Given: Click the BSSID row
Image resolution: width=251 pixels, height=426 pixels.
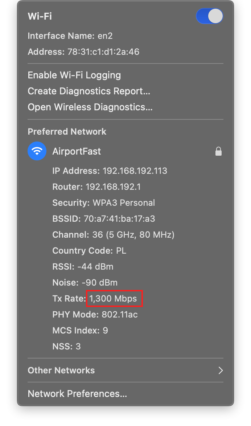Looking at the screenshot, I should click(x=104, y=219).
